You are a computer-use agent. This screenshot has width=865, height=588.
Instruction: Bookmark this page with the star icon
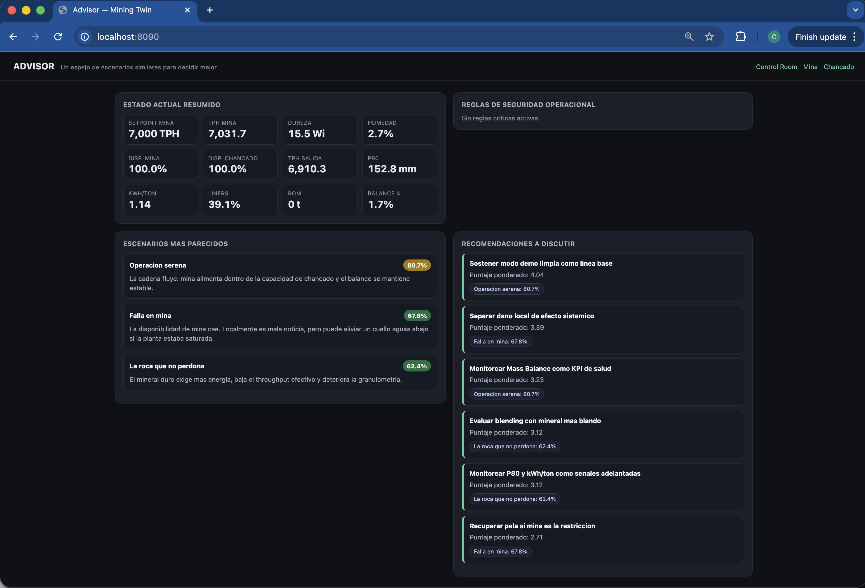click(x=709, y=36)
